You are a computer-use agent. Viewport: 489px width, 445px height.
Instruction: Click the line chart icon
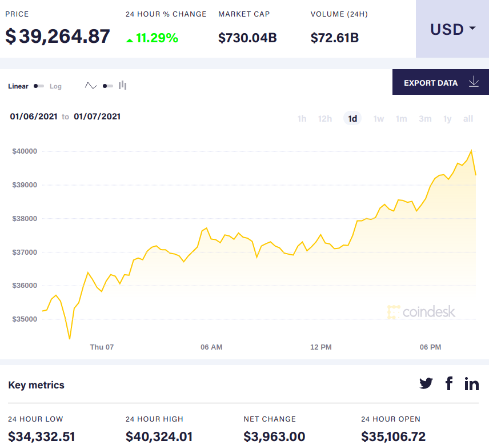[x=91, y=86]
